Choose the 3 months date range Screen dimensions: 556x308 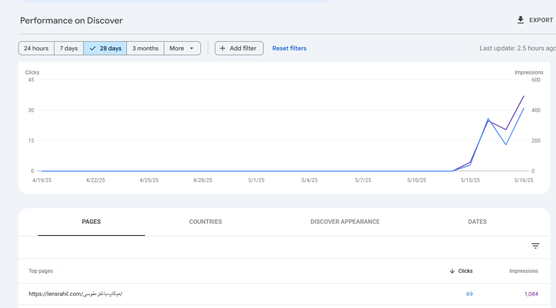(145, 48)
